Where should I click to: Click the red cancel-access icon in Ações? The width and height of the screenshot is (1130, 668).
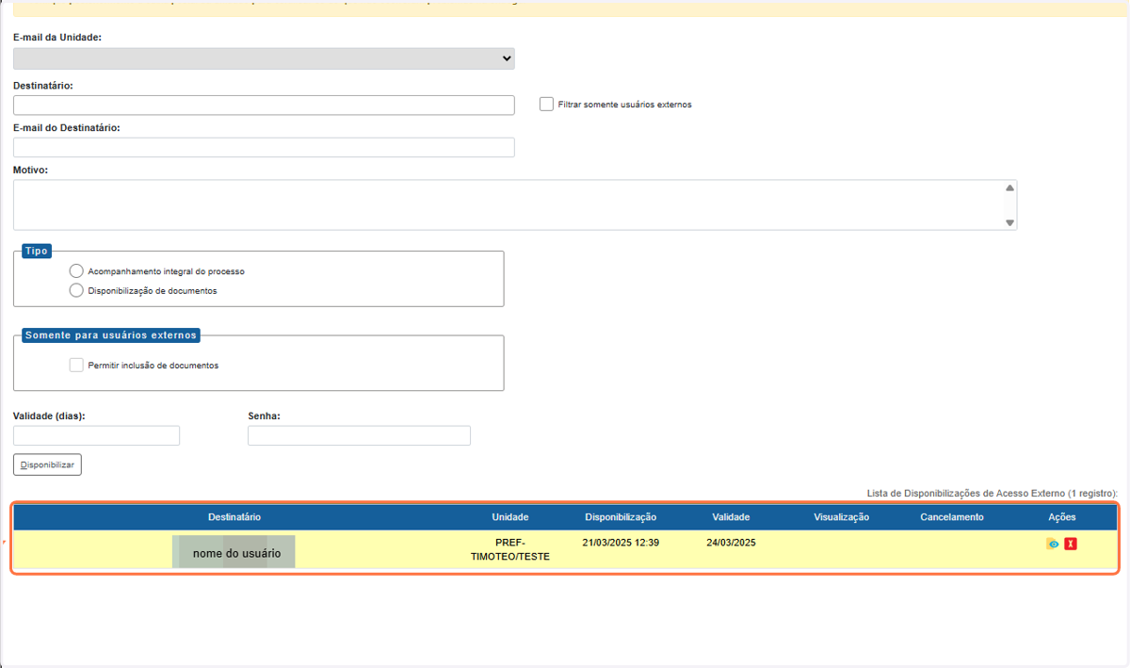pos(1071,544)
